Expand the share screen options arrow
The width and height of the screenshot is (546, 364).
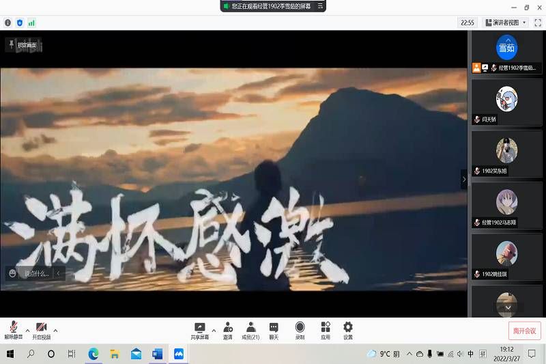pyautogui.click(x=214, y=331)
